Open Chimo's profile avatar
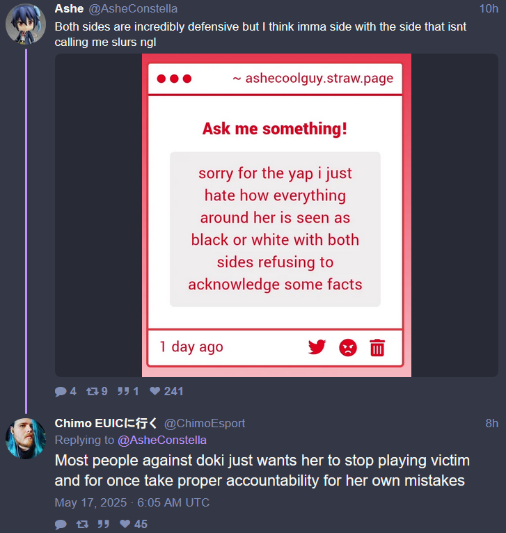506x533 pixels. 26,439
